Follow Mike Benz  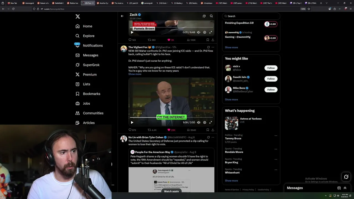[x=271, y=90]
